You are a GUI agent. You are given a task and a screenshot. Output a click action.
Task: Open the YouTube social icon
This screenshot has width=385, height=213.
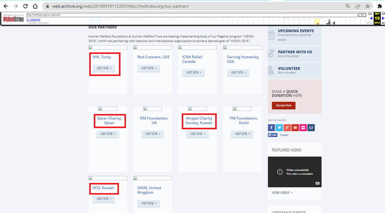295,128
